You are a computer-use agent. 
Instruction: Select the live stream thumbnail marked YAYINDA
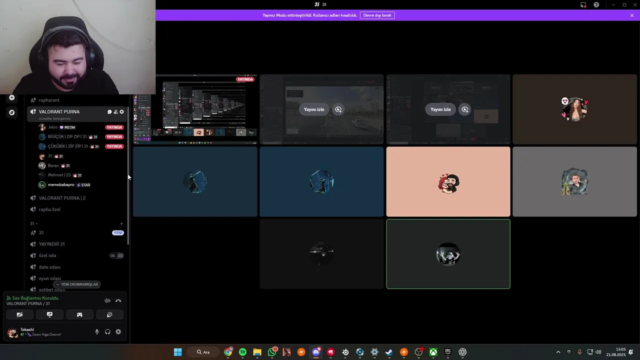(x=195, y=109)
